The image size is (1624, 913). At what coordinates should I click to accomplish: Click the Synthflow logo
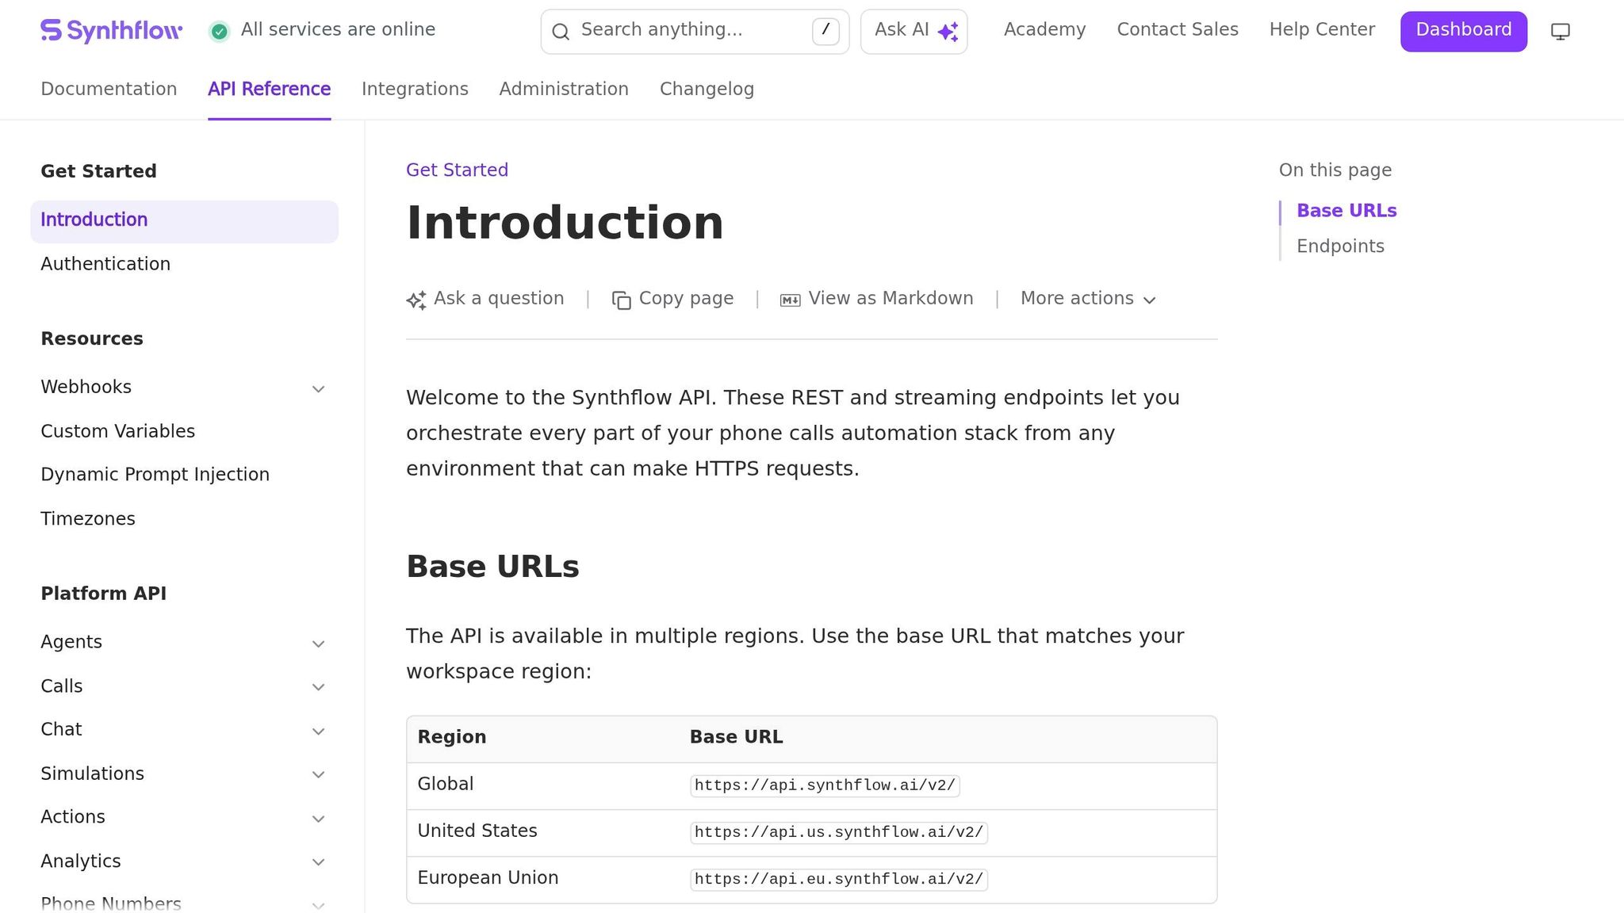coord(112,31)
